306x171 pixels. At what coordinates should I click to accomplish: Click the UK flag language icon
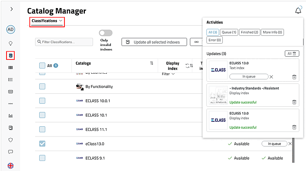11,165
